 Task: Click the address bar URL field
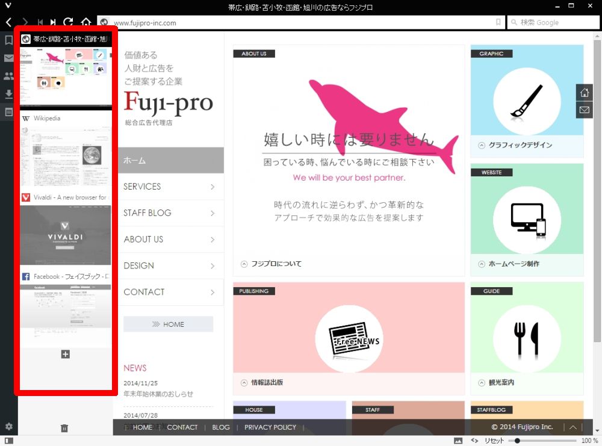pyautogui.click(x=302, y=23)
